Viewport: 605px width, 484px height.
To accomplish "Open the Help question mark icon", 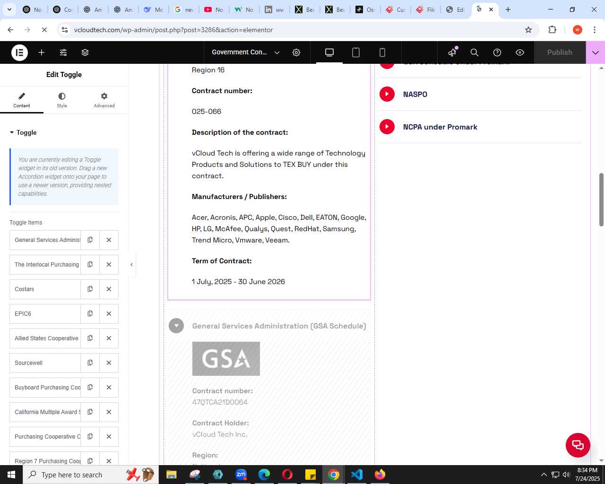I will pyautogui.click(x=497, y=52).
